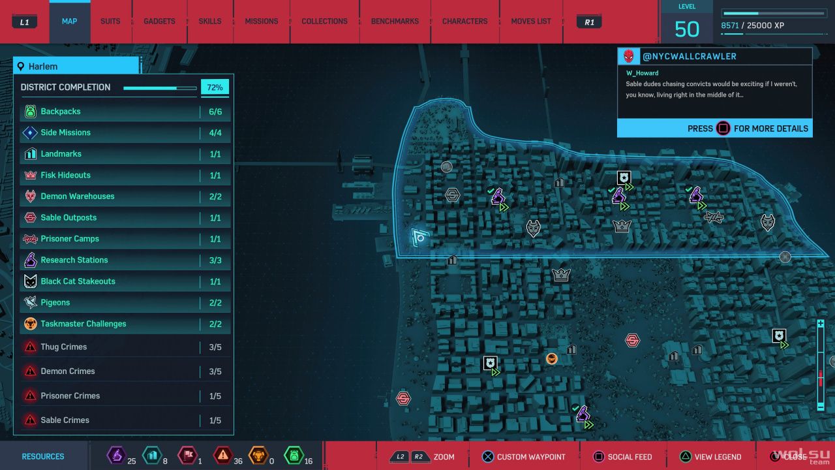Click the prisoner camp icon on the map

click(x=714, y=217)
